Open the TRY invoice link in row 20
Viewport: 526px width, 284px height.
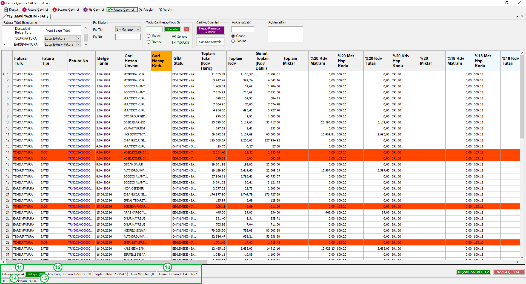tap(81, 188)
